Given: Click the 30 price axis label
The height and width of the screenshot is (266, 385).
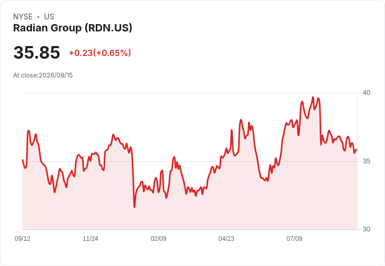Looking at the screenshot, I should pyautogui.click(x=366, y=229).
